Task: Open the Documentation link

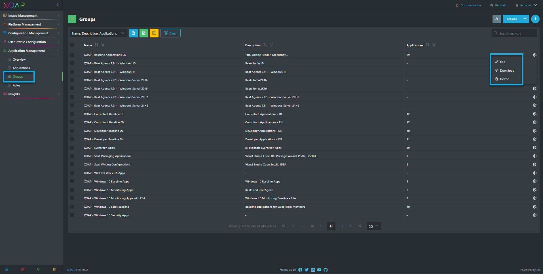Action: coord(470,5)
